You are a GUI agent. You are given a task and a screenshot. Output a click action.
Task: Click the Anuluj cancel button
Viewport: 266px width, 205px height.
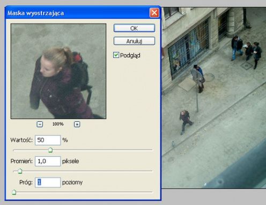point(134,41)
